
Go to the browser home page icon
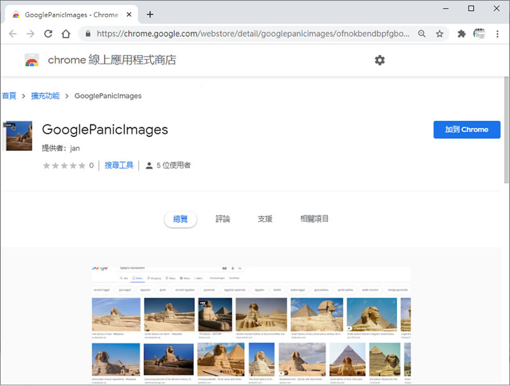point(66,34)
